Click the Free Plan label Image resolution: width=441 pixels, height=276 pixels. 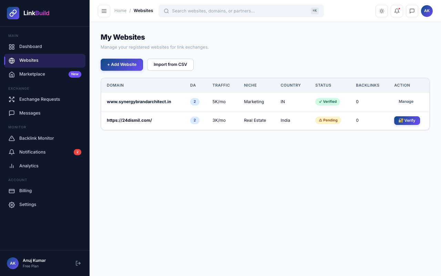coord(31,266)
